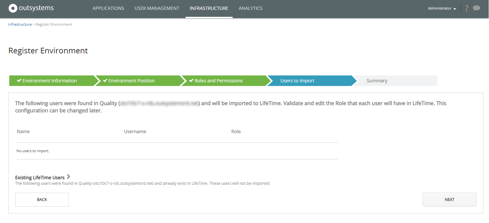Select the Infrastructure navigation tab
Viewport: 489px width, 223px height.
[x=209, y=8]
